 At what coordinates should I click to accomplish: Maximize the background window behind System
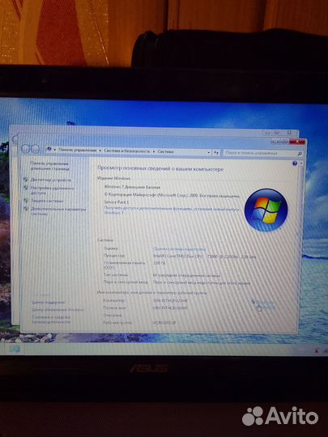pos(277,133)
